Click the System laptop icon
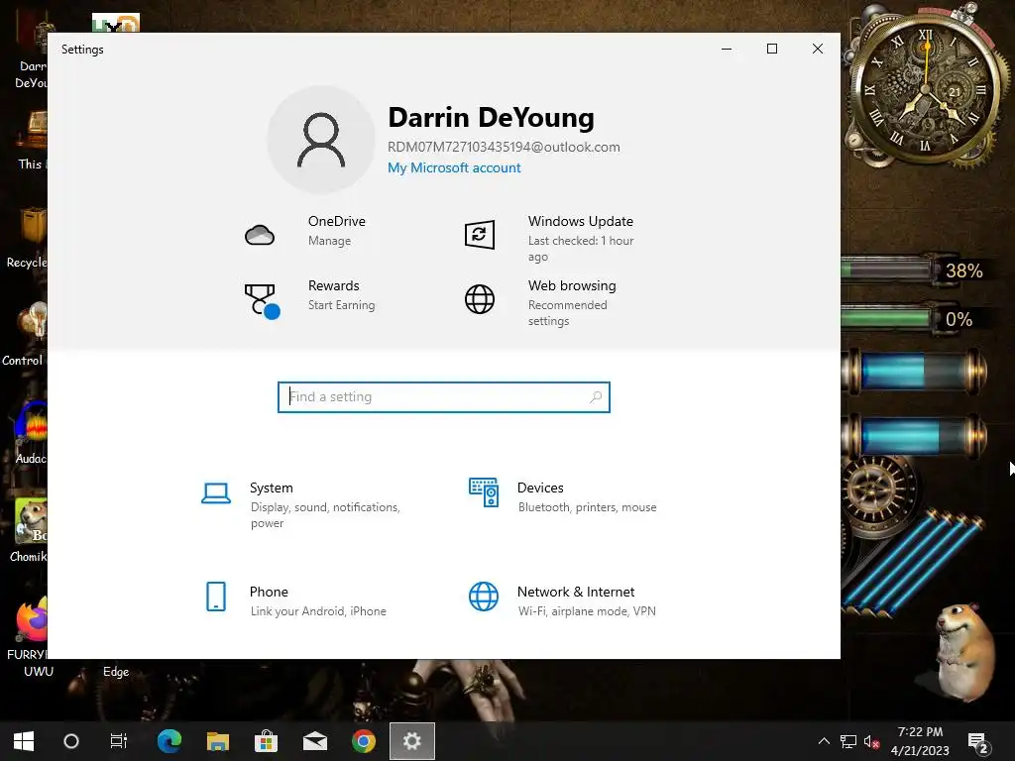Screen dimensions: 1015x761 point(215,493)
